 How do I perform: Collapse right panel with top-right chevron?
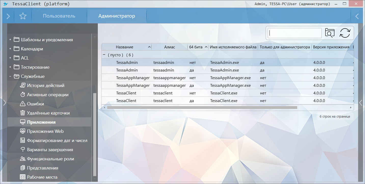point(357,16)
